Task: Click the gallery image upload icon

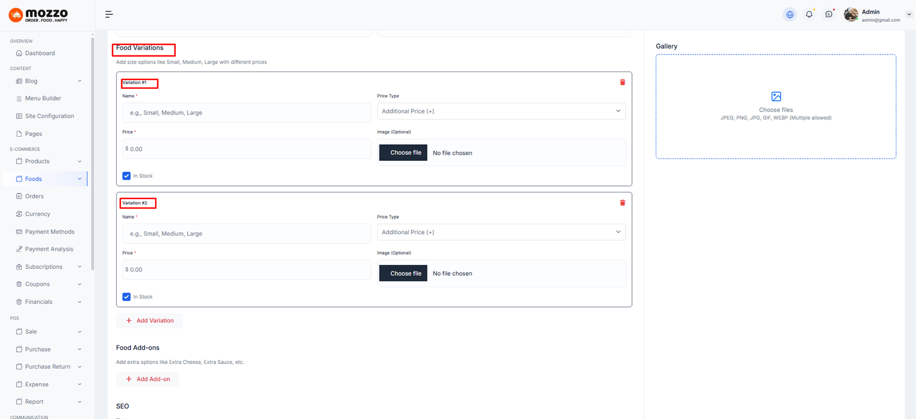Action: tap(776, 97)
